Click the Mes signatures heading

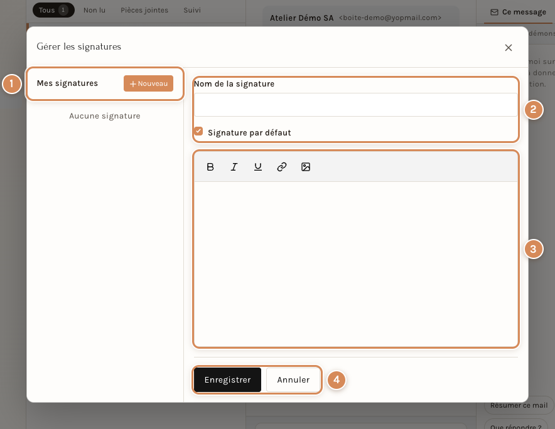[x=67, y=83]
